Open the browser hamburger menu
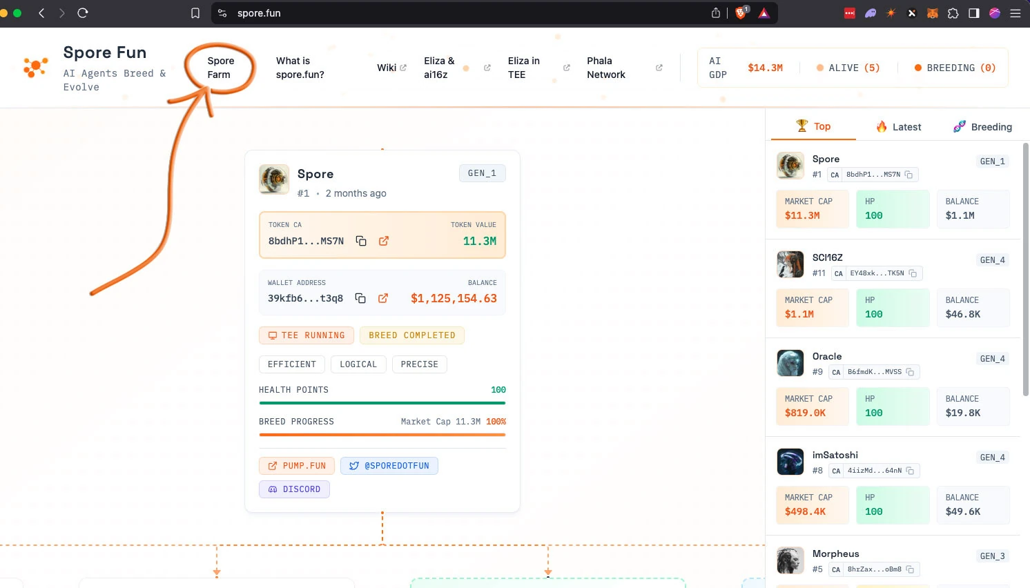Viewport: 1030px width, 588px height. click(x=1016, y=13)
